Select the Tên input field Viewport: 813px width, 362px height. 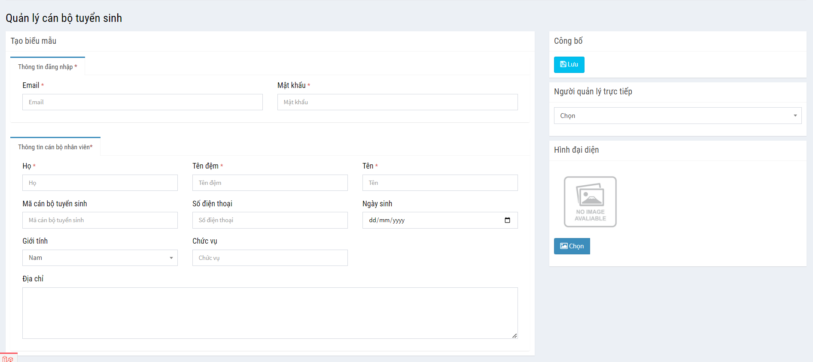pyautogui.click(x=440, y=183)
